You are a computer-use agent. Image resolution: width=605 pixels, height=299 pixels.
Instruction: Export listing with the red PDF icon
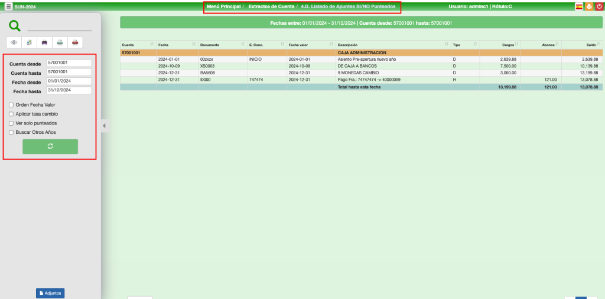point(75,42)
